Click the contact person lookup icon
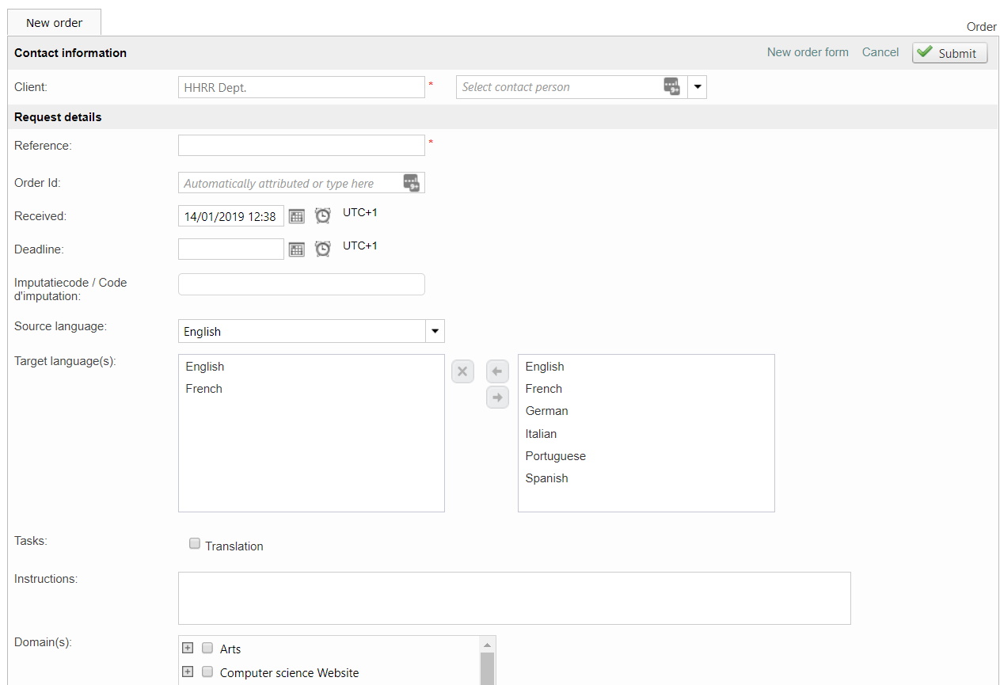1000x685 pixels. (671, 87)
